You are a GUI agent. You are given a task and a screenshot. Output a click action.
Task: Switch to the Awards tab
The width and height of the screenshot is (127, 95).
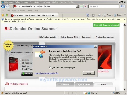tap(65, 84)
